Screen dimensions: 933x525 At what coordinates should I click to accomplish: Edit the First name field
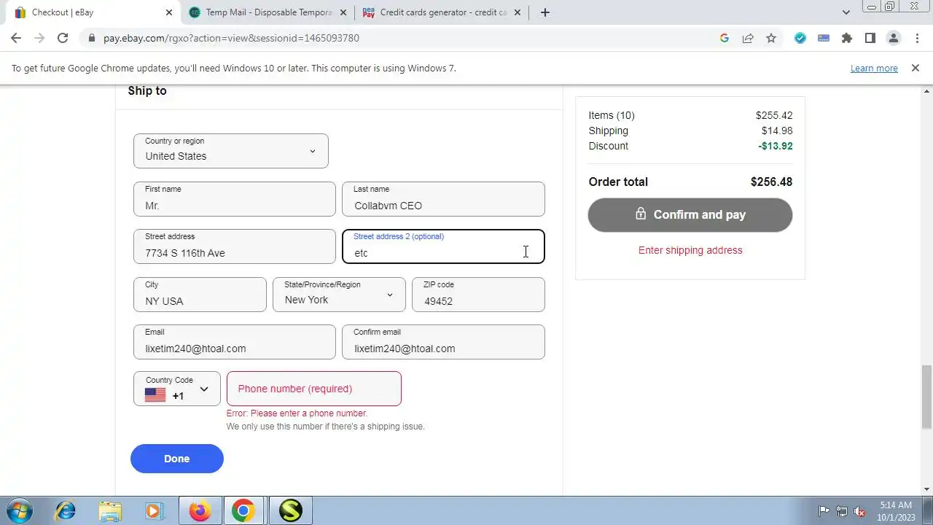tap(235, 199)
